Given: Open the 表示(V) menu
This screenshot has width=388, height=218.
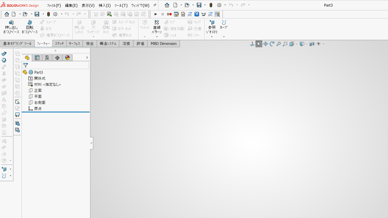Looking at the screenshot, I should 88,5.
